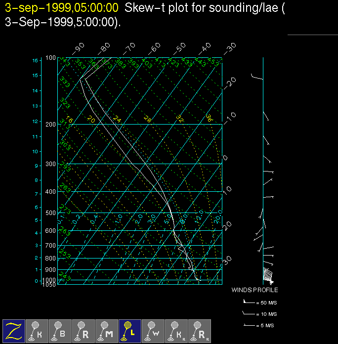Click the 16 km altitude axis label
Image resolution: width=338 pixels, height=344 pixels.
(x=35, y=60)
